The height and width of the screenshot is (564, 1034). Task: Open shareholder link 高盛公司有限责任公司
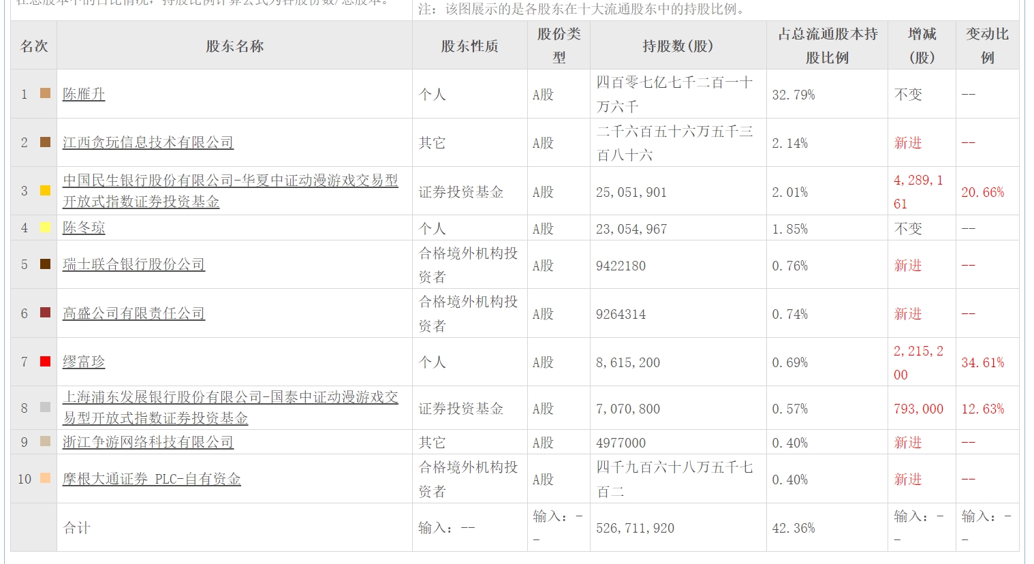pyautogui.click(x=134, y=313)
